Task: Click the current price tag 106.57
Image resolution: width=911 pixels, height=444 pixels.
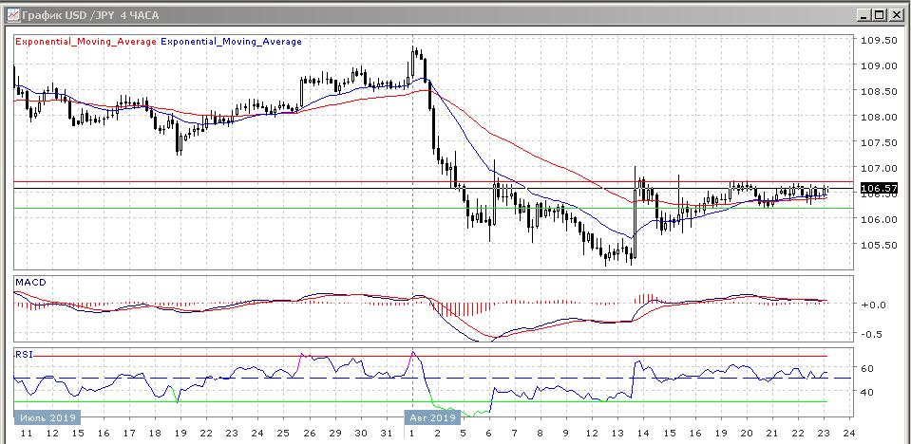Action: click(x=878, y=189)
